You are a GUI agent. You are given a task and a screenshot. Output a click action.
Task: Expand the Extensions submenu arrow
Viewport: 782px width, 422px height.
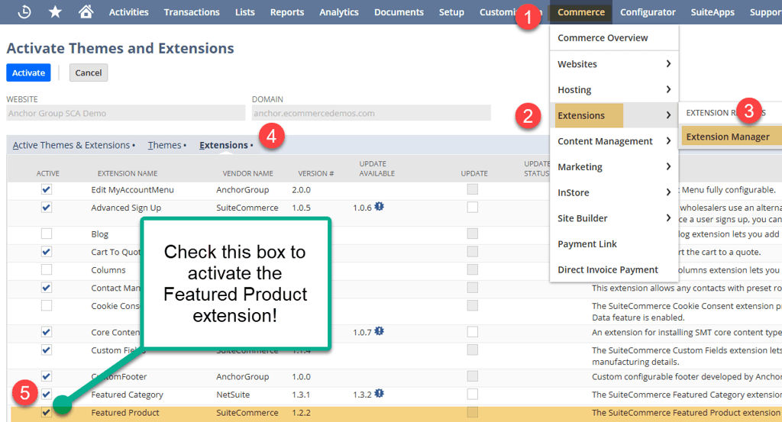click(668, 115)
